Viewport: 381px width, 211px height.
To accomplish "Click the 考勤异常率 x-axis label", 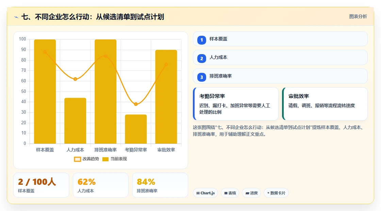I will tap(136, 150).
